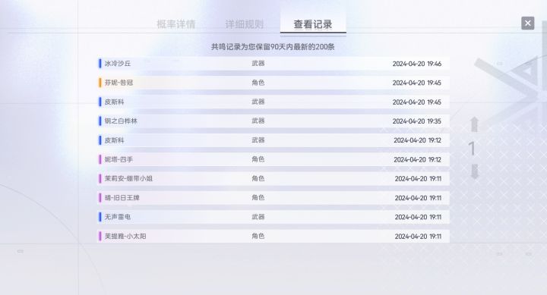Click the 2024-04-20 19:35 timestamp

[x=417, y=121]
